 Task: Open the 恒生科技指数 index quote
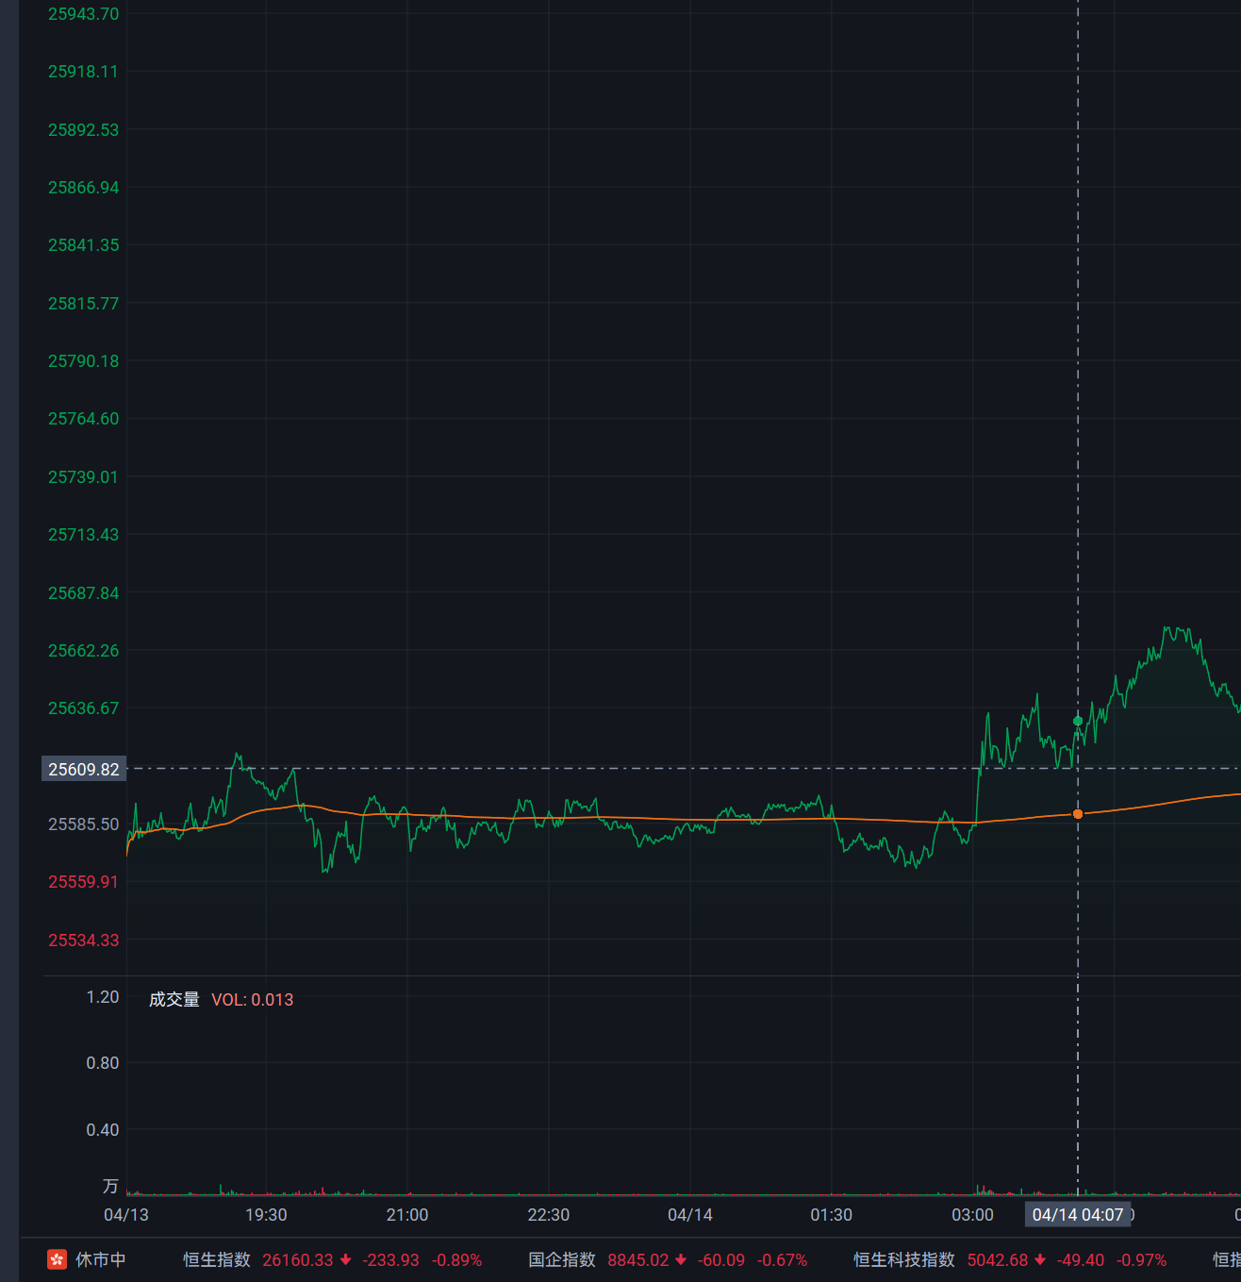point(903,1260)
